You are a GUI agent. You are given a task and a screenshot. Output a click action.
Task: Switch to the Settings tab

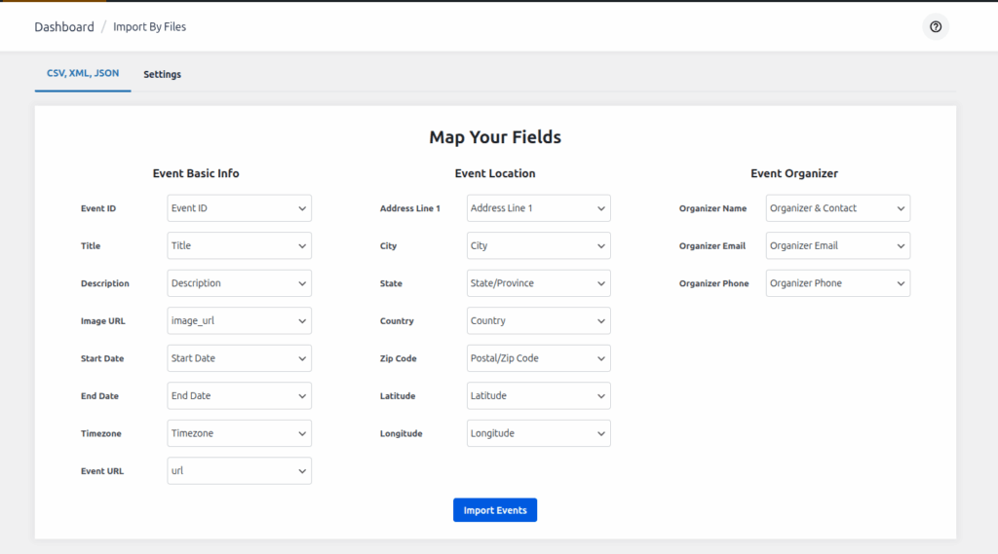[x=162, y=74]
